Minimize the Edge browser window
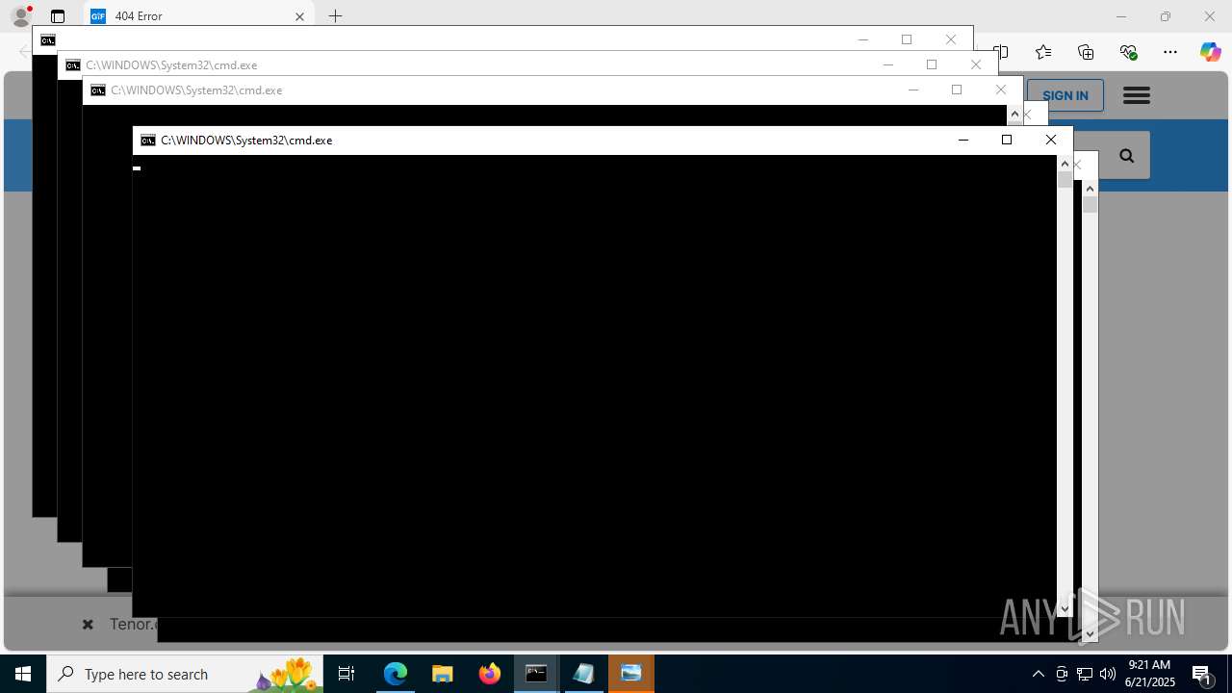1232x693 pixels. coord(1120,16)
